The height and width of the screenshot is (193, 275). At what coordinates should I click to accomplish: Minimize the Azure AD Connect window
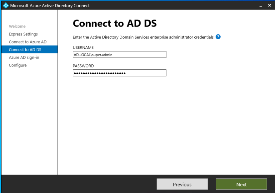coord(261,6)
